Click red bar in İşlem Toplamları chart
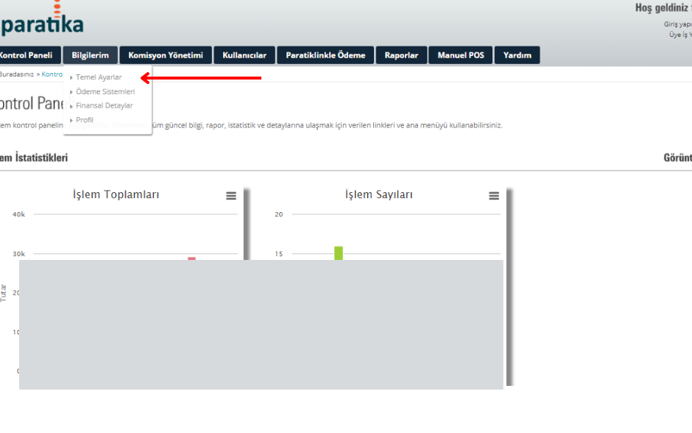The width and height of the screenshot is (692, 433). (191, 258)
